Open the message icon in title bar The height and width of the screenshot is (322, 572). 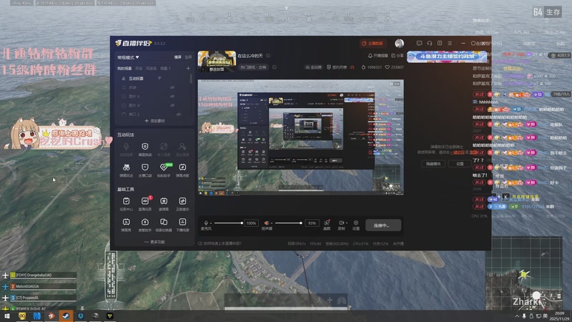[x=419, y=43]
